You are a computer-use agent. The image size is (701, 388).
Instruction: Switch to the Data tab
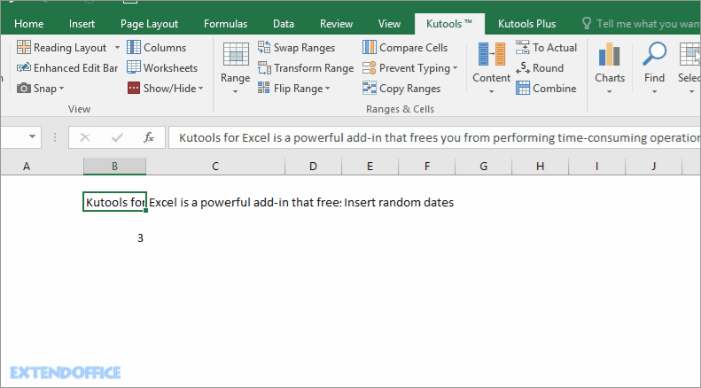(x=284, y=24)
